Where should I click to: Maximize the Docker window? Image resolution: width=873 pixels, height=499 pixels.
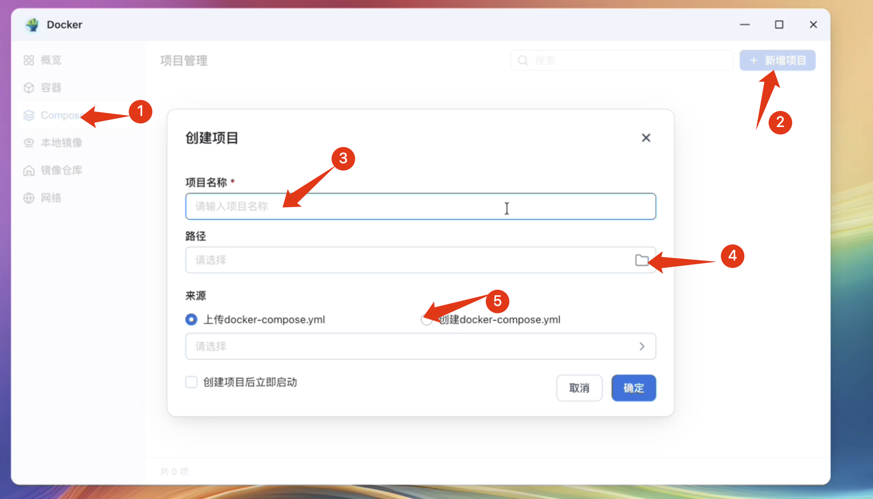tap(779, 25)
